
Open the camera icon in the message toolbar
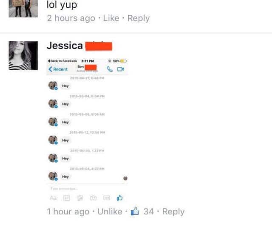93,198
